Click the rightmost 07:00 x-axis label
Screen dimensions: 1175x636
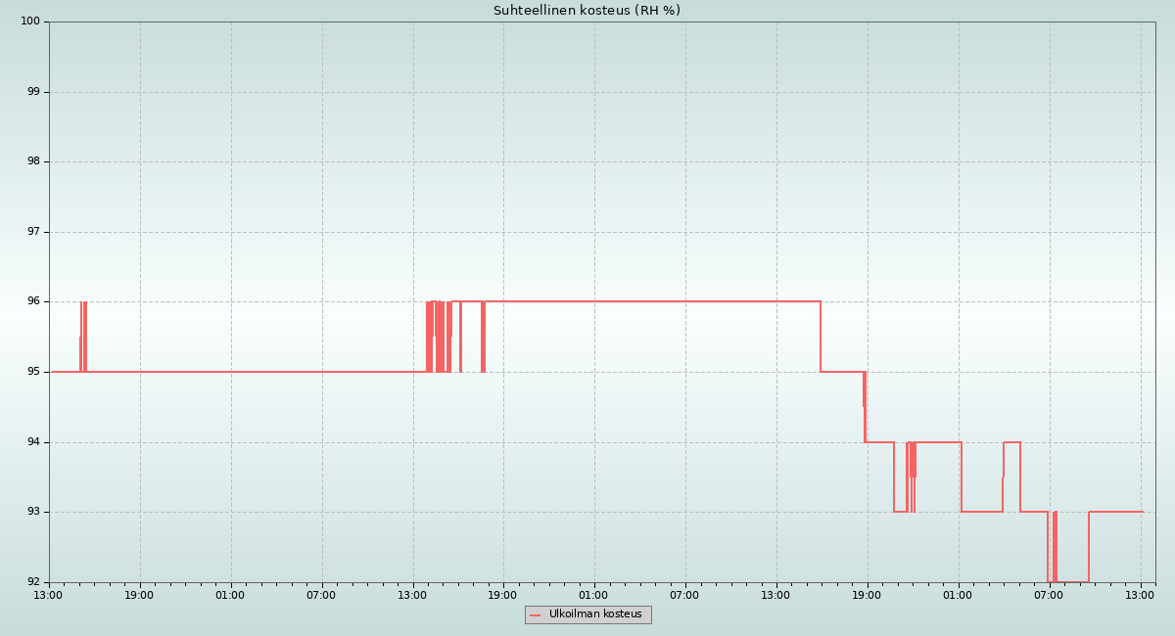[1049, 595]
